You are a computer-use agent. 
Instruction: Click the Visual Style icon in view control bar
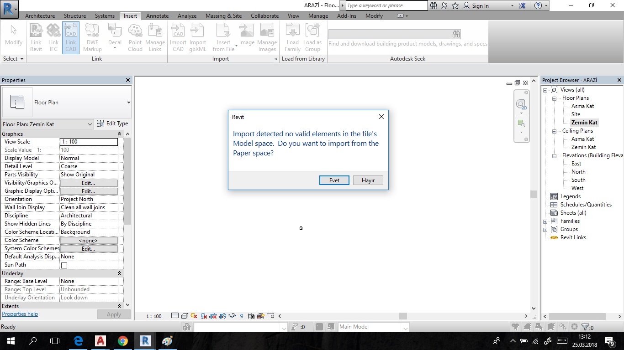point(185,316)
